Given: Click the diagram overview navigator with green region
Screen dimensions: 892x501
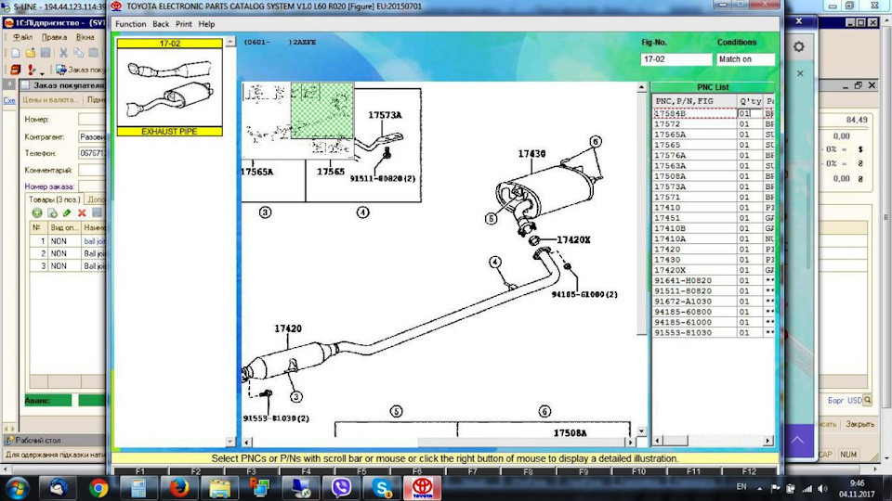Looking at the screenshot, I should click(x=298, y=121).
